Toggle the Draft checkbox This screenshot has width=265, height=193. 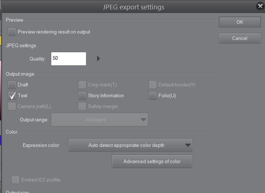click(x=12, y=85)
